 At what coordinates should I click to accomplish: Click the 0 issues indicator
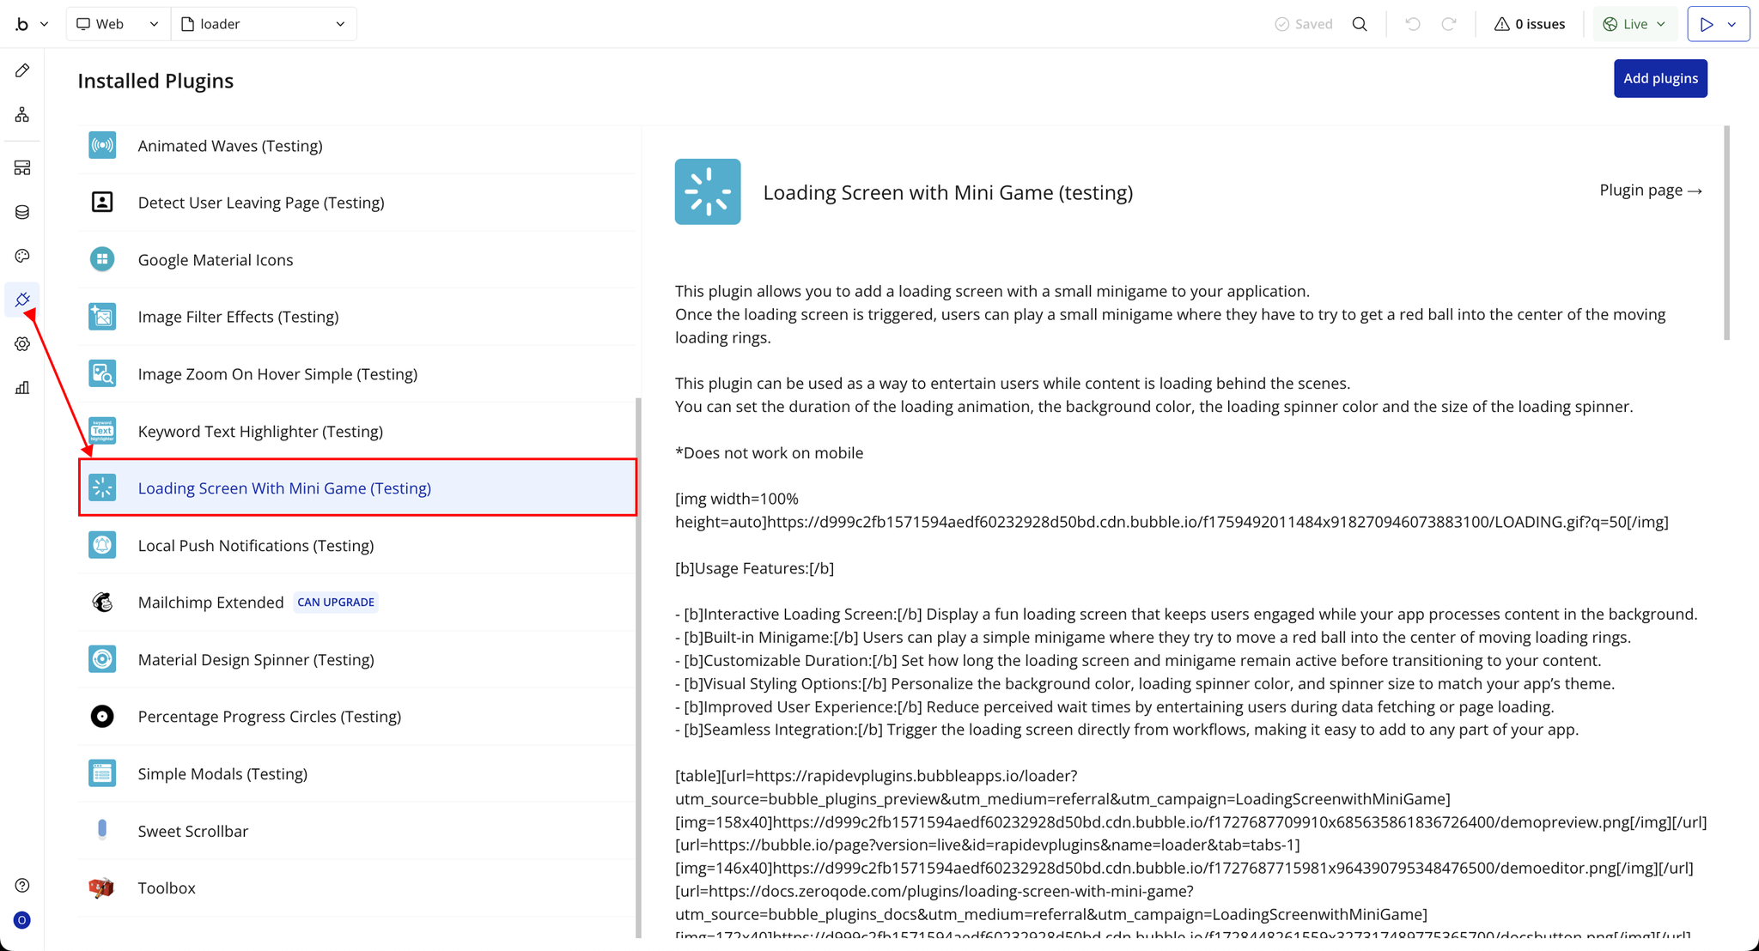pyautogui.click(x=1530, y=24)
